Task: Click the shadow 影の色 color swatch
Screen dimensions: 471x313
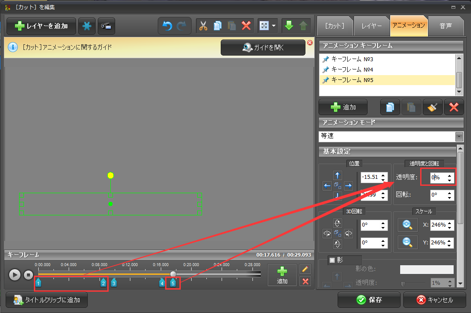Action: [x=426, y=270]
